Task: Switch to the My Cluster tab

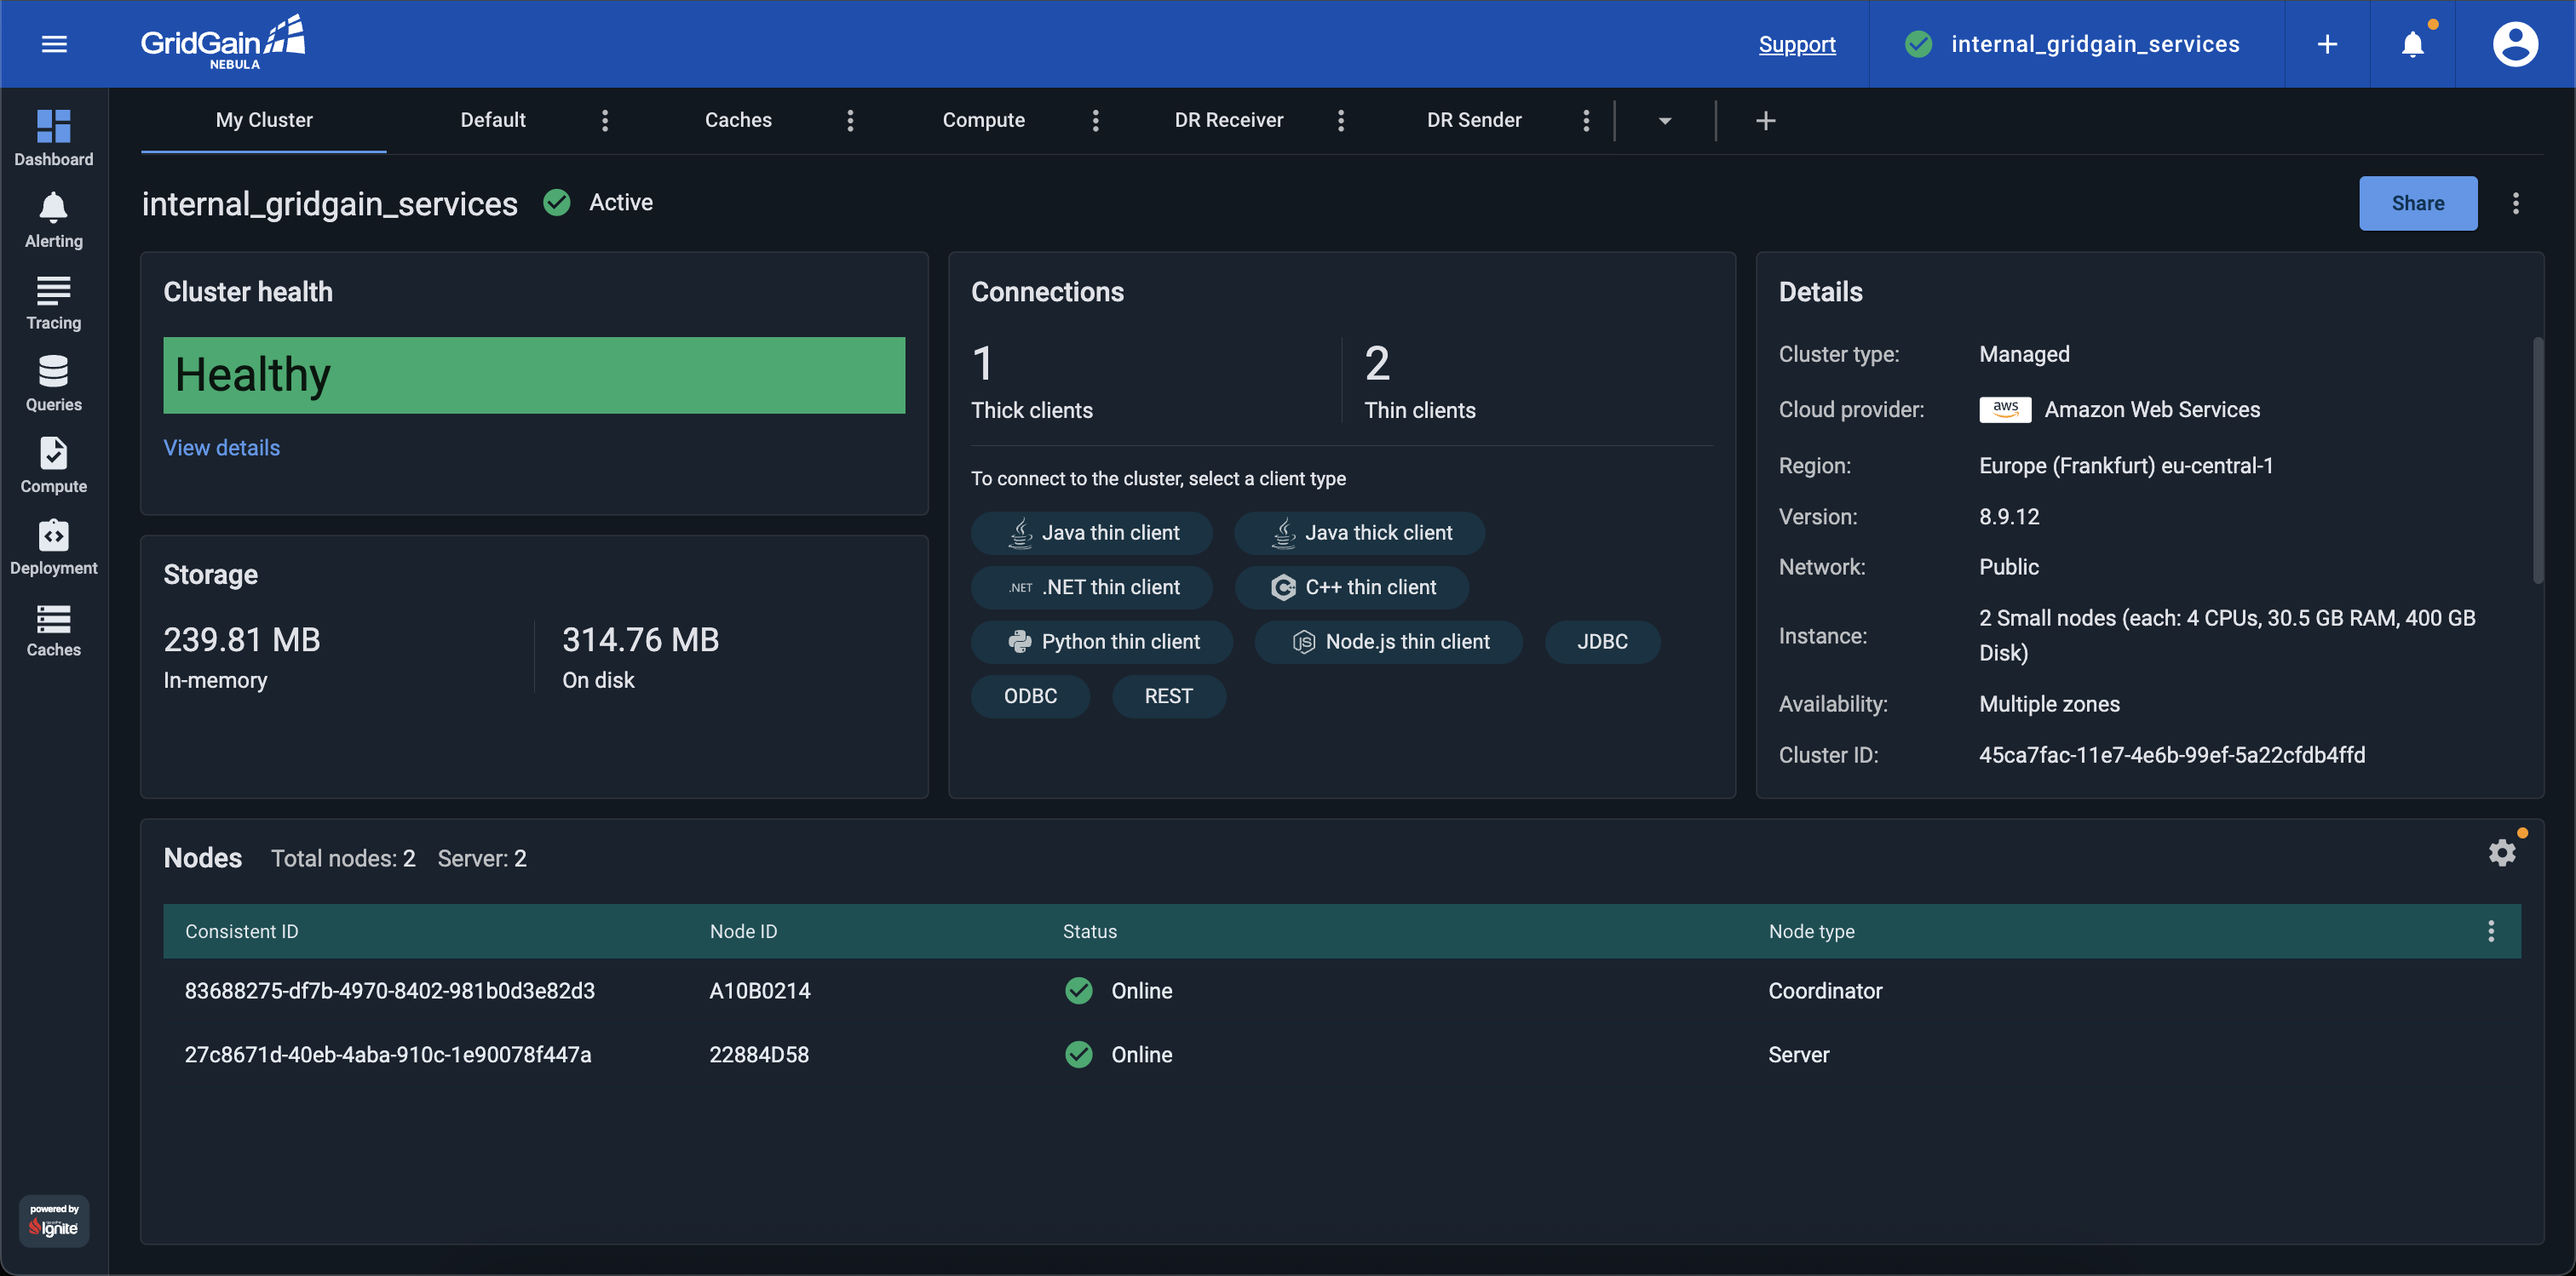Action: click(x=264, y=120)
